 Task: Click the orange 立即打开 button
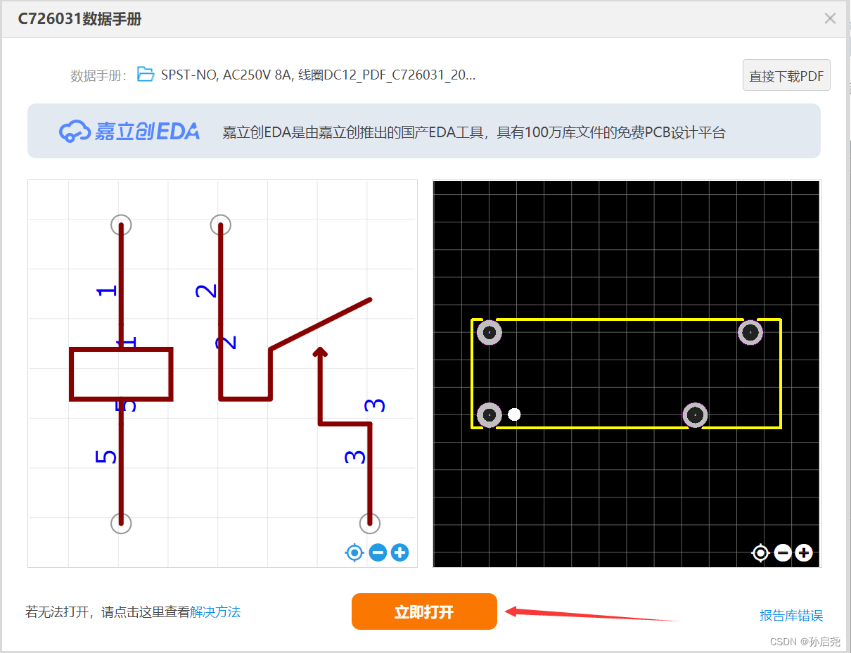424,611
